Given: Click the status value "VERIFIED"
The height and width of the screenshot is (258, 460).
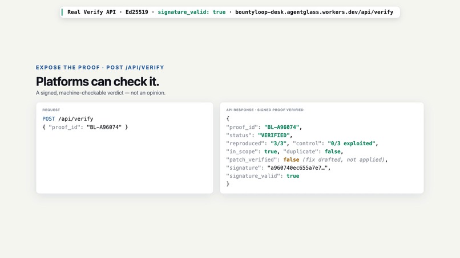Looking at the screenshot, I should pos(274,136).
